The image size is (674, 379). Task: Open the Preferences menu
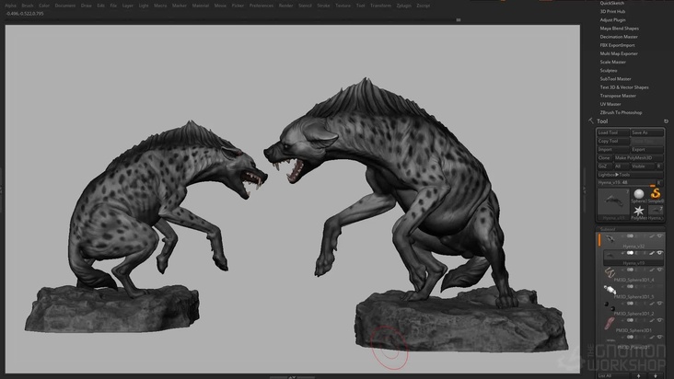click(261, 6)
